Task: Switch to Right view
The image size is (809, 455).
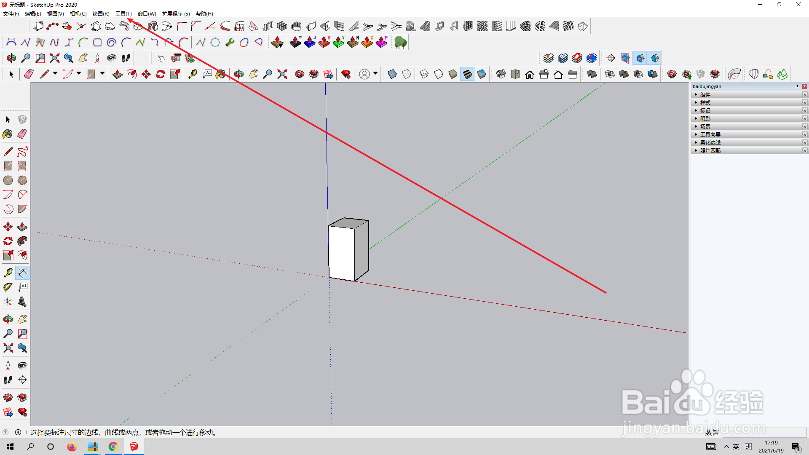Action: pos(544,75)
